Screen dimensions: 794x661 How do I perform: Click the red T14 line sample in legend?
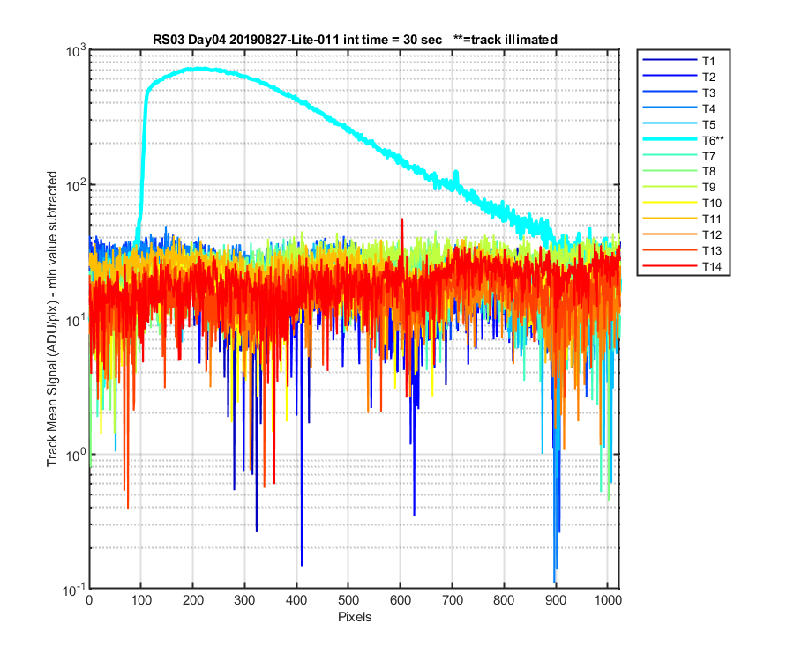pos(670,265)
